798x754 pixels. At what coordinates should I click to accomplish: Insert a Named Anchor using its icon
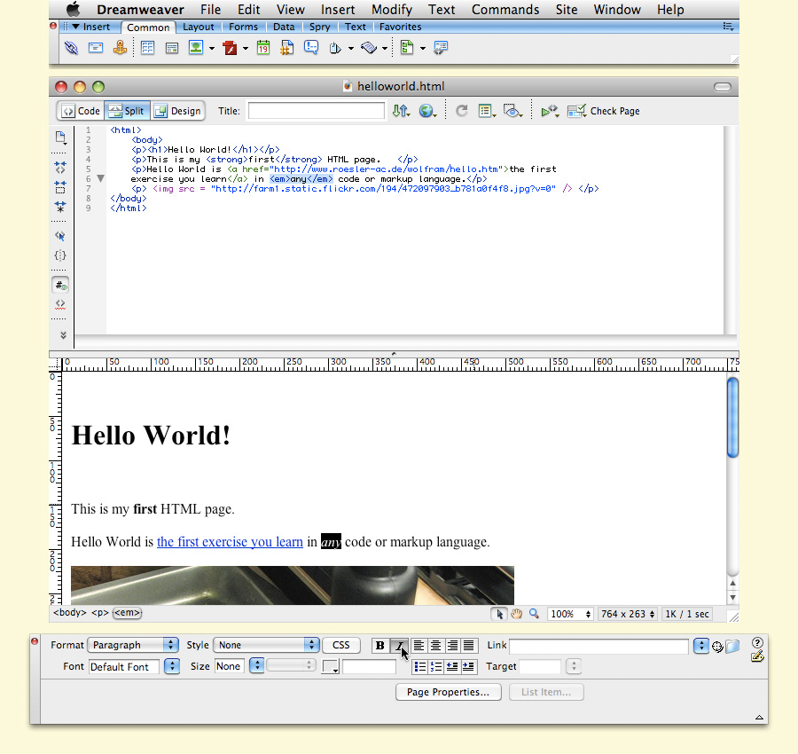[x=119, y=47]
